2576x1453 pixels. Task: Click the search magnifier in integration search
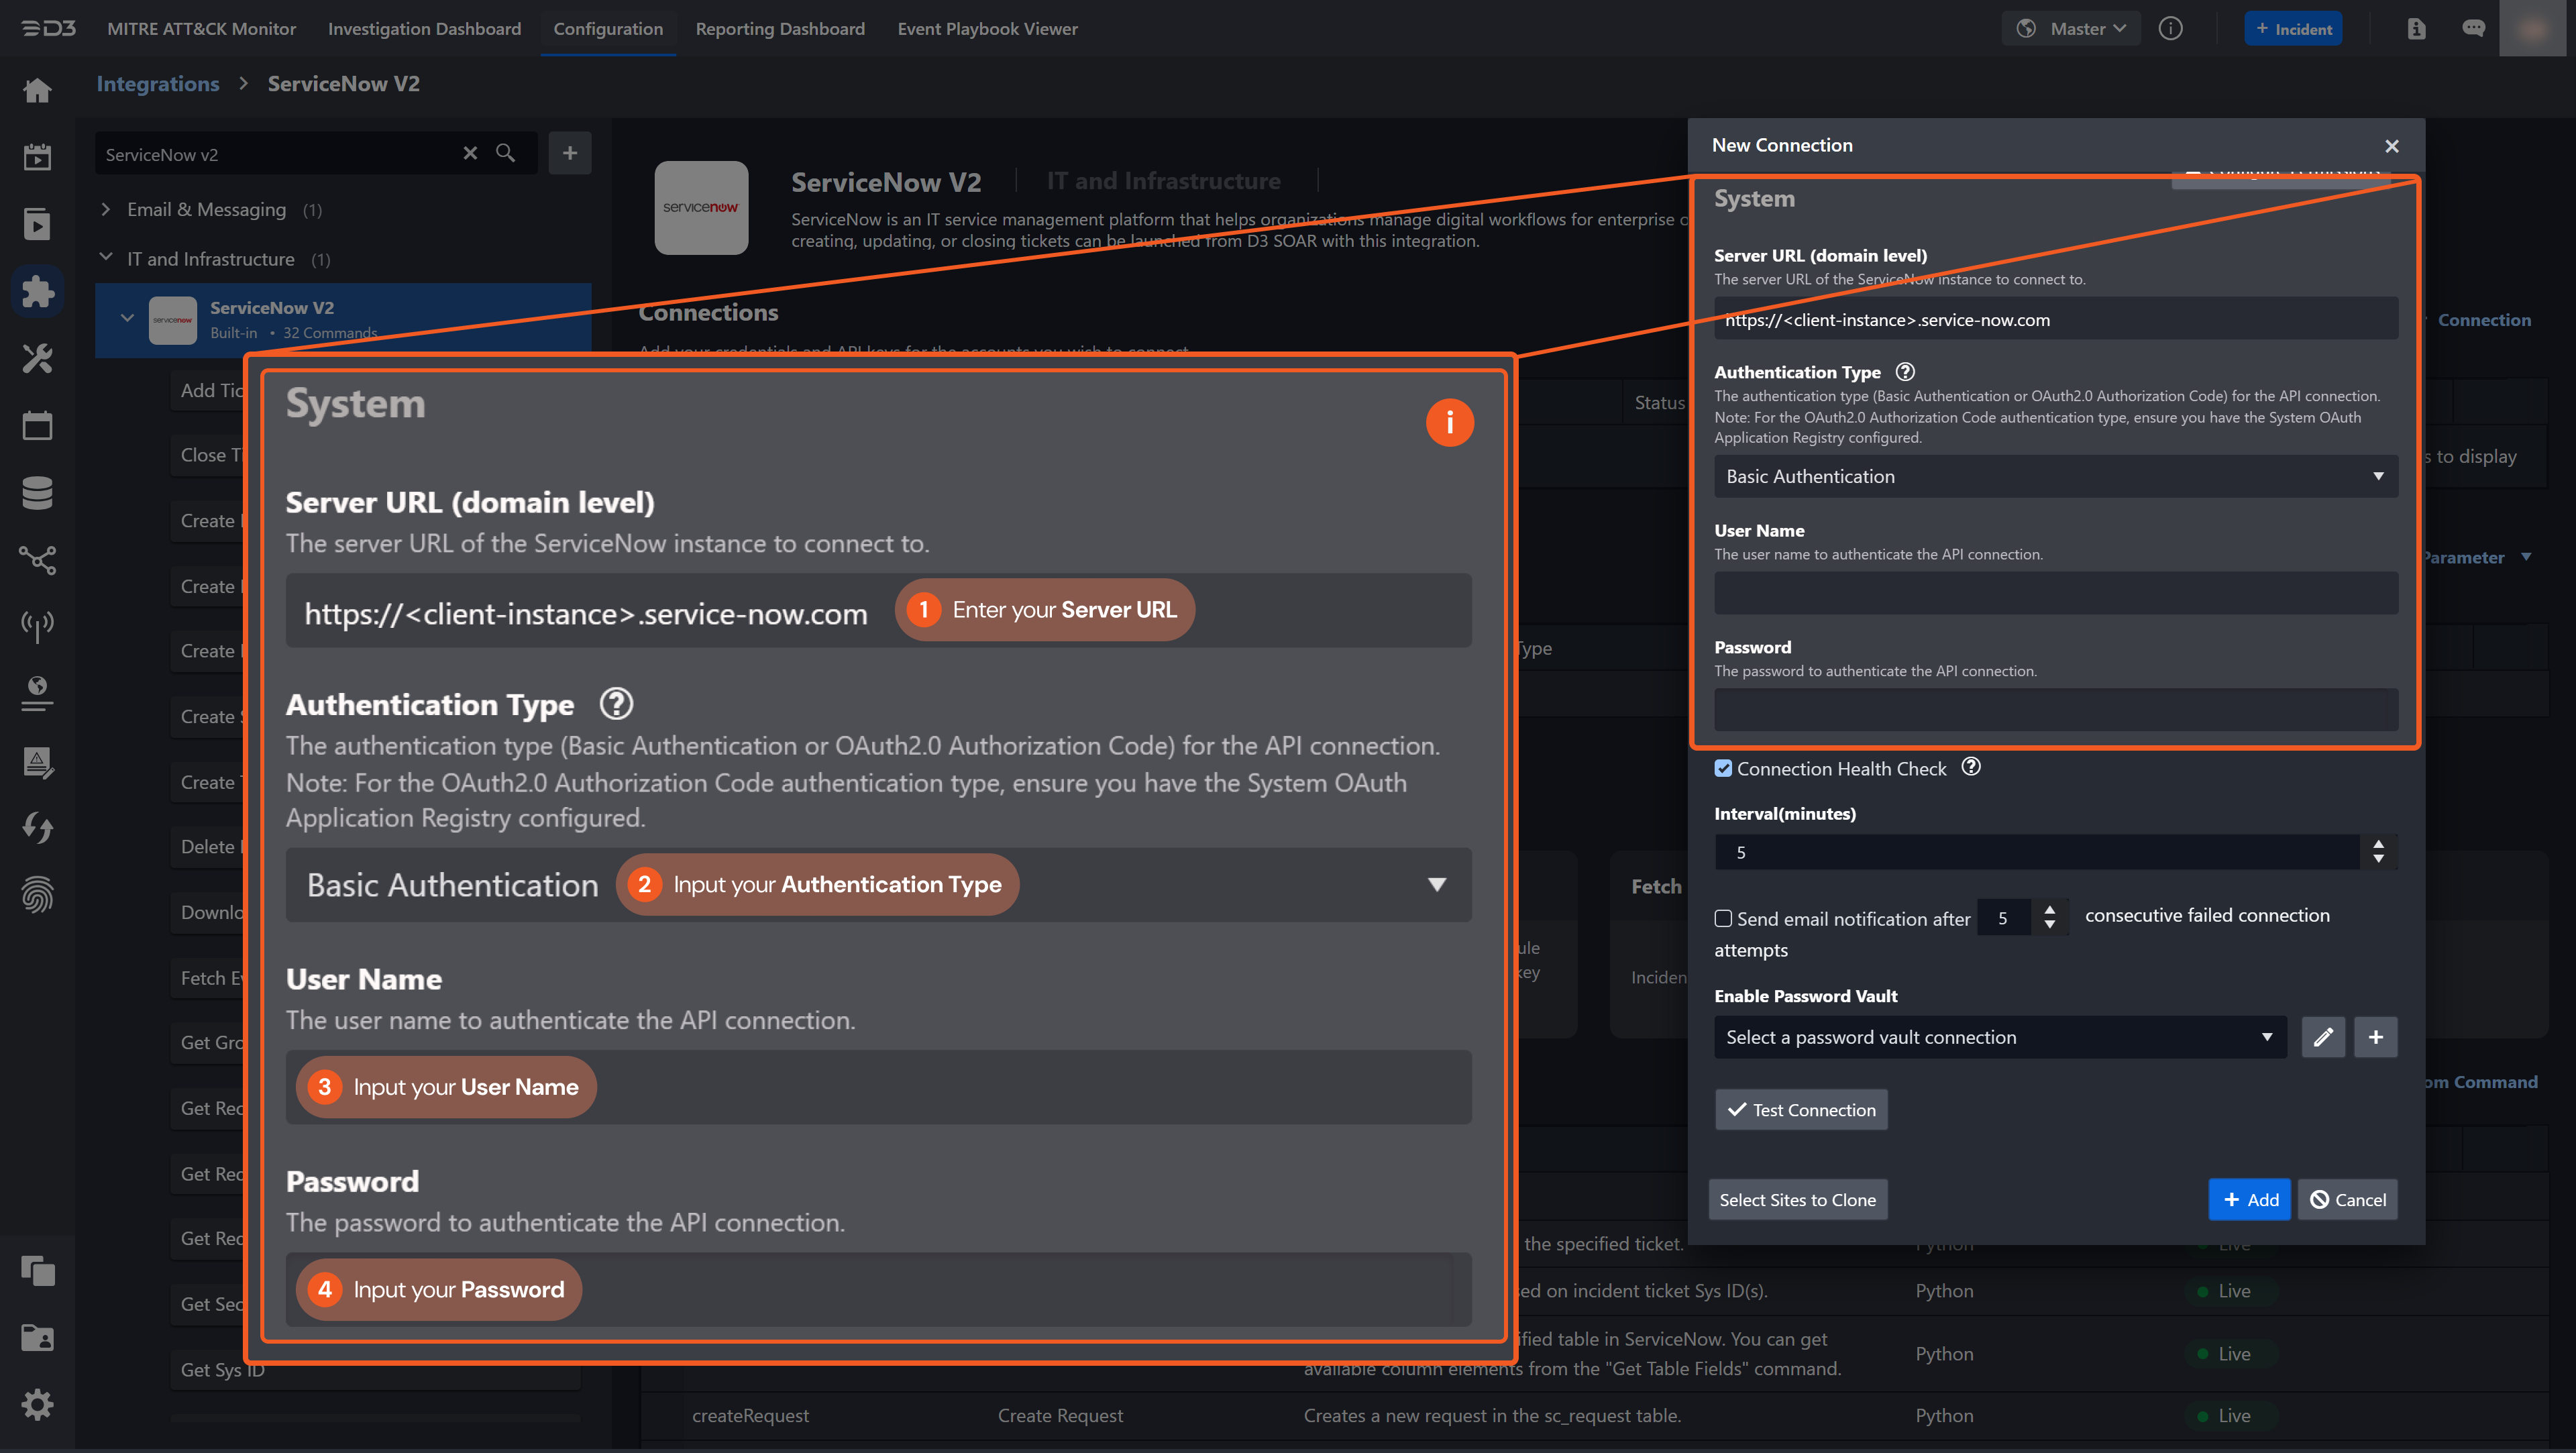505,153
